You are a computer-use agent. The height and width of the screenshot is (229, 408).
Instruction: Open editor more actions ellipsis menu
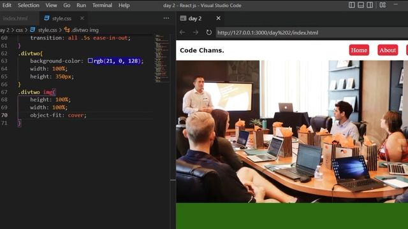166,18
